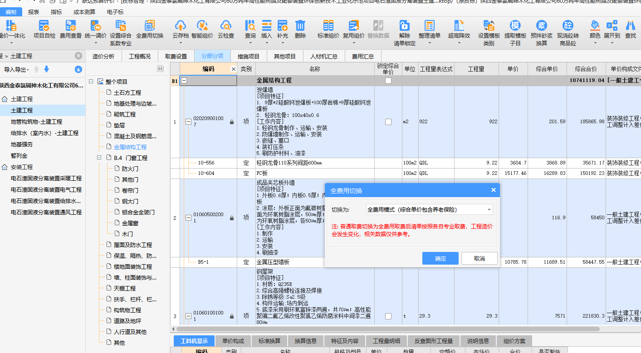The height and width of the screenshot is (353, 641).
Task: Open 地管构筑物-土建工程 in project list
Action: [x=36, y=121]
